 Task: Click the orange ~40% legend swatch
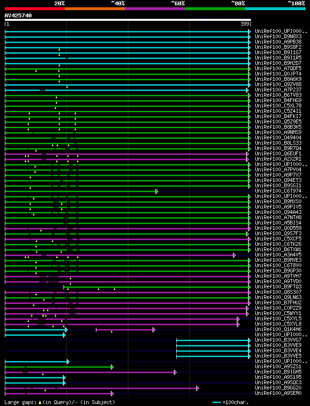[95, 9]
